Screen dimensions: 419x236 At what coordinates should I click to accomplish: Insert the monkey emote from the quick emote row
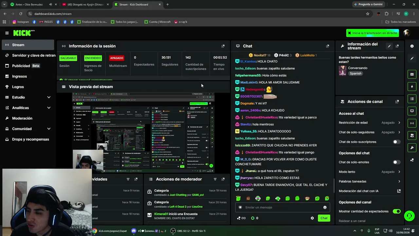click(307, 198)
